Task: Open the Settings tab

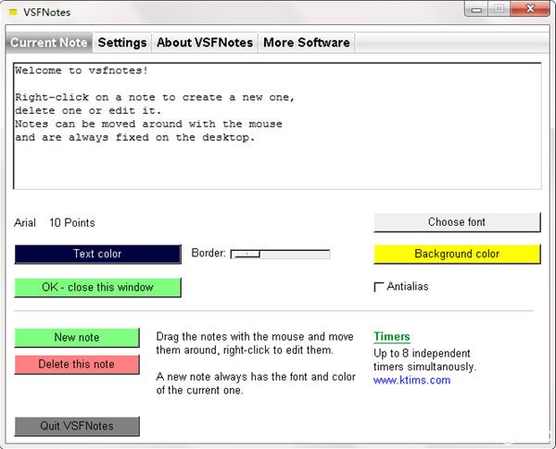Action: coord(122,43)
